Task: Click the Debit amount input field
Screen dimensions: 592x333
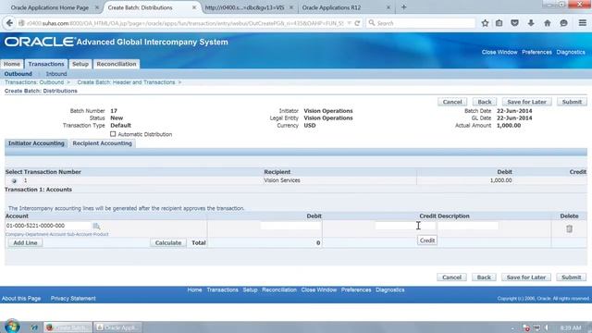Action: [x=290, y=226]
